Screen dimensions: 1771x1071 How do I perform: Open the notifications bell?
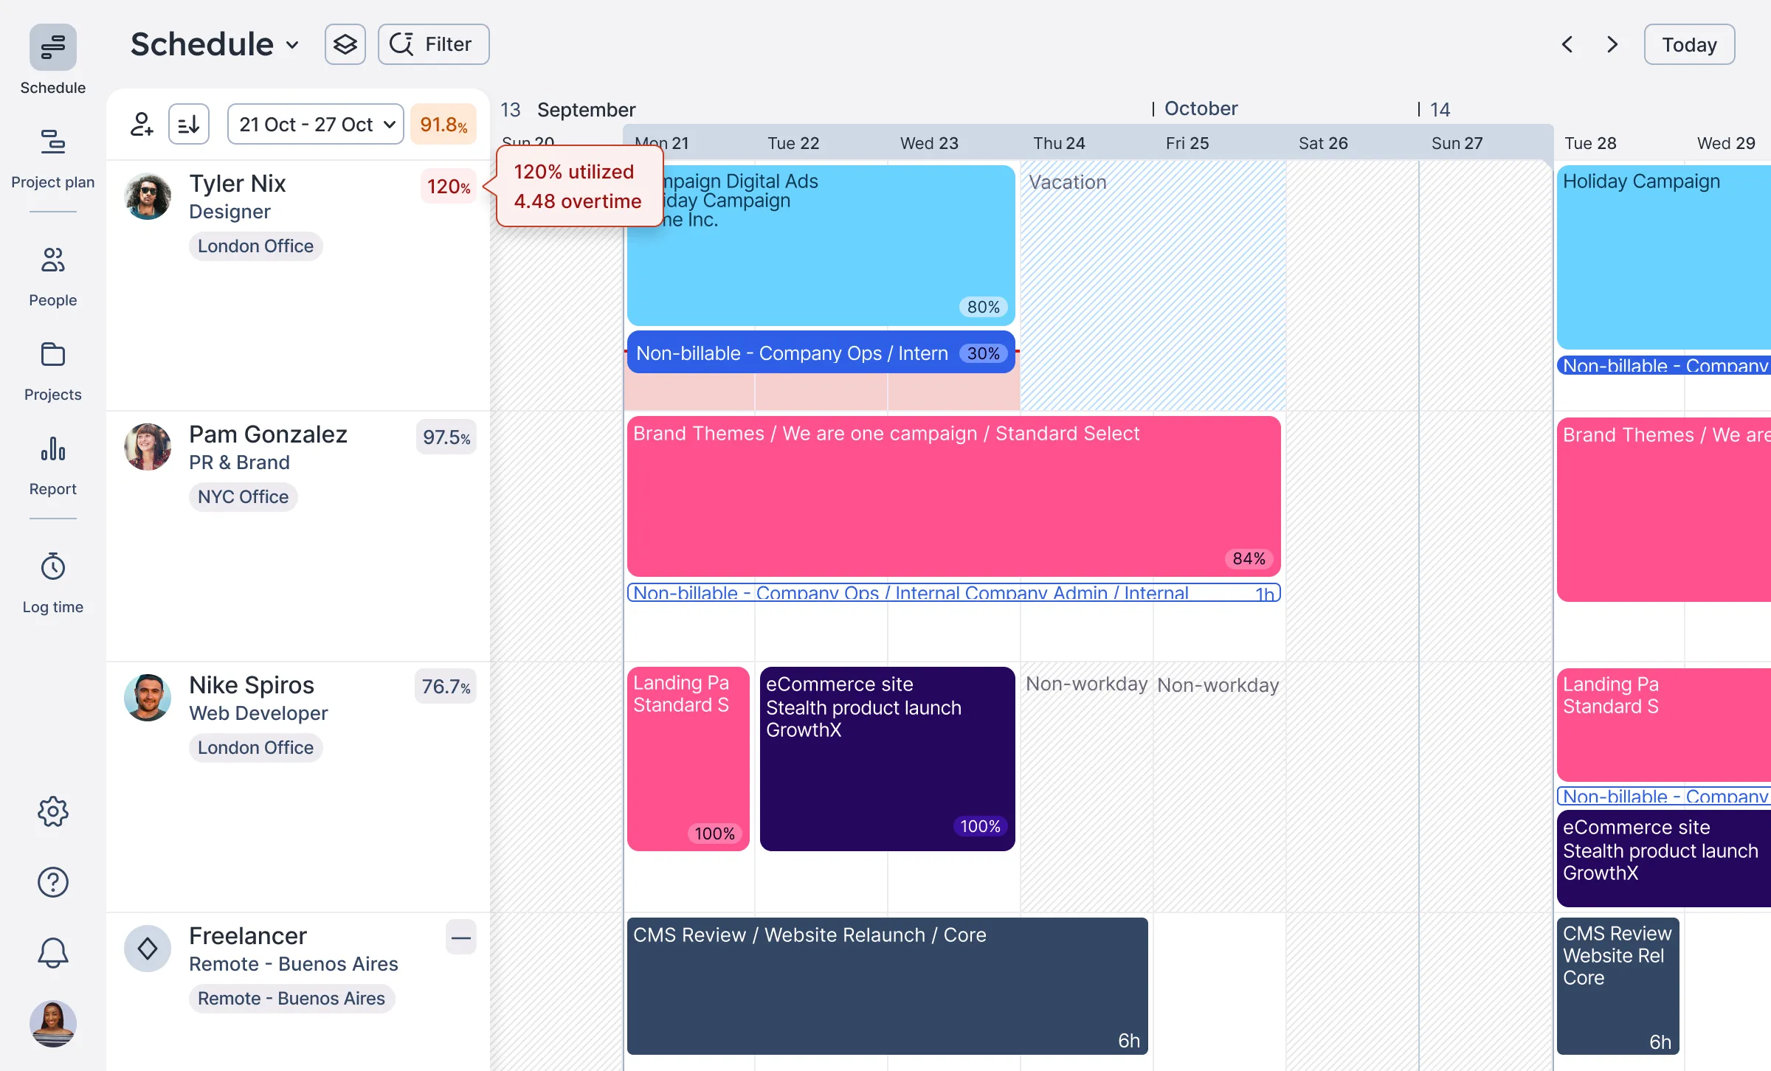(52, 952)
